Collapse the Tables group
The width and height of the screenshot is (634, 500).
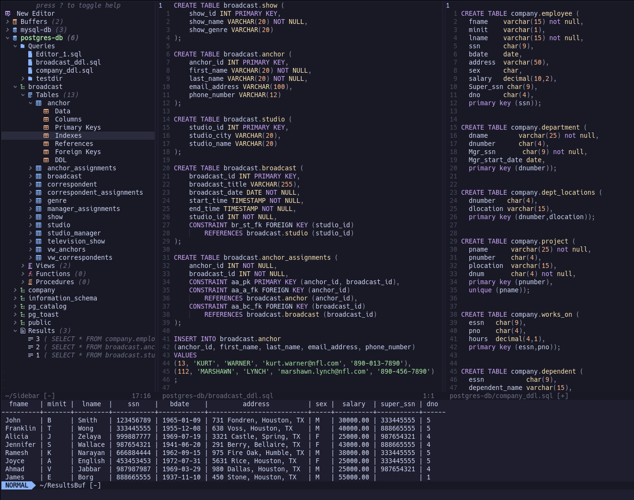(x=23, y=95)
